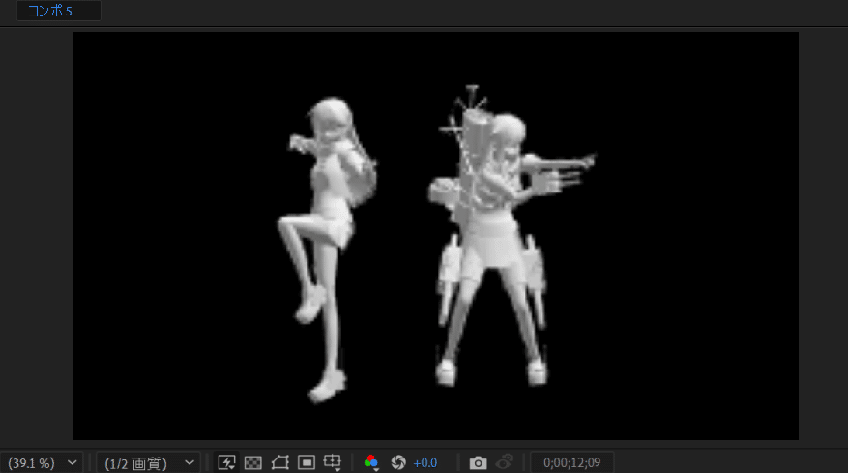Toggle the transparency grid checkerboard icon

253,462
